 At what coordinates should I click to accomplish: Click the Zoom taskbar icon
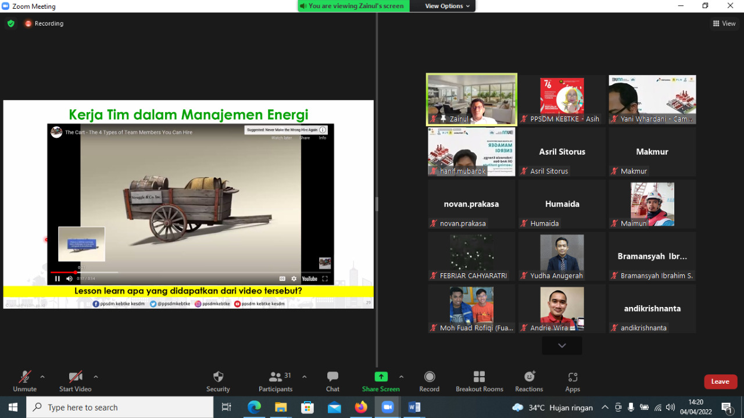(388, 408)
